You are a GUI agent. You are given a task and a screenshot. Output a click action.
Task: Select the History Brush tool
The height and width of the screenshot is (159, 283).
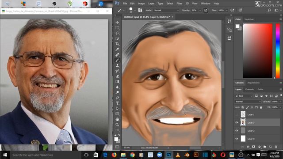point(117,71)
